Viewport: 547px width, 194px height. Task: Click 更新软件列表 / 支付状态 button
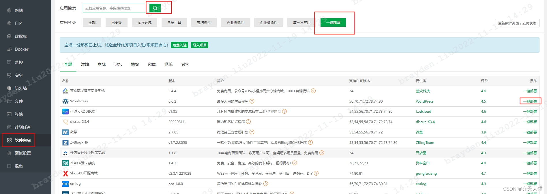coord(517,23)
